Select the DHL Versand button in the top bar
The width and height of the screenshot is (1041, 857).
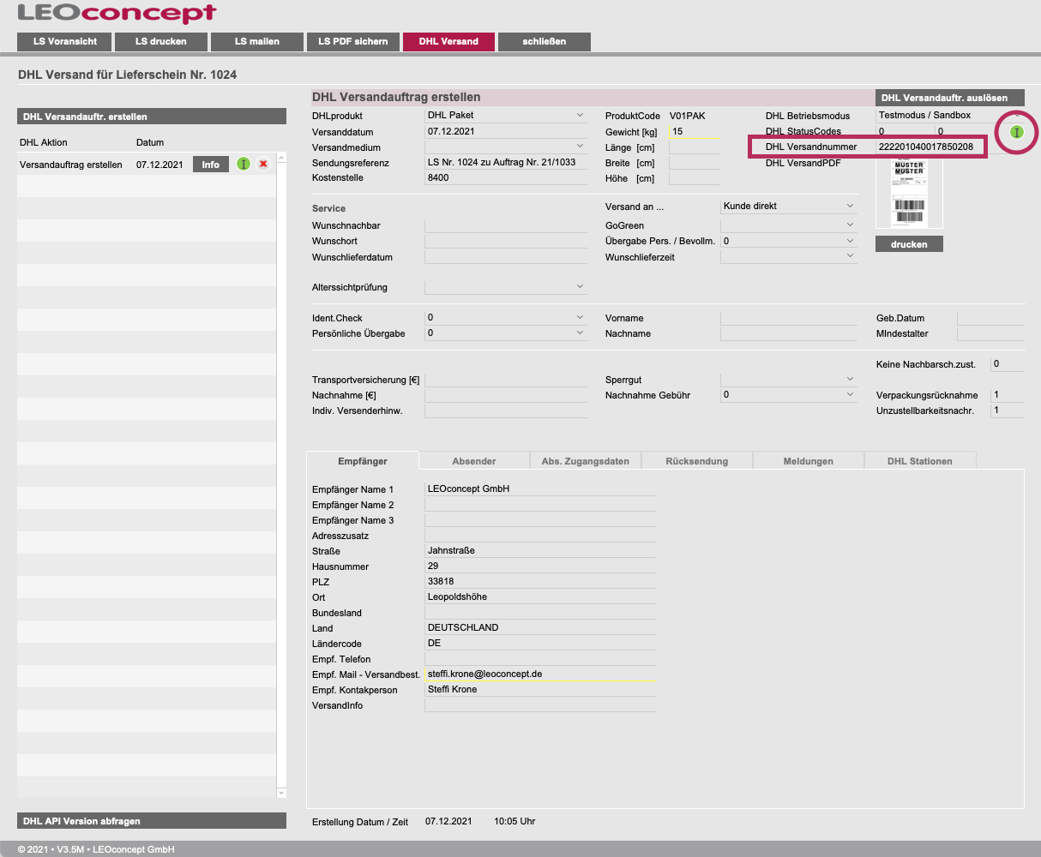(x=448, y=41)
